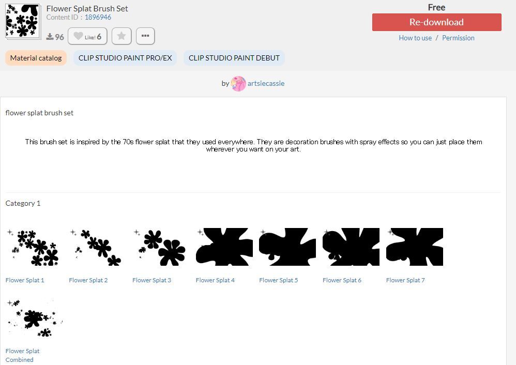Viewport: 516px width, 365px height.
Task: Click the Flower Splat 7 label
Action: pyautogui.click(x=405, y=280)
